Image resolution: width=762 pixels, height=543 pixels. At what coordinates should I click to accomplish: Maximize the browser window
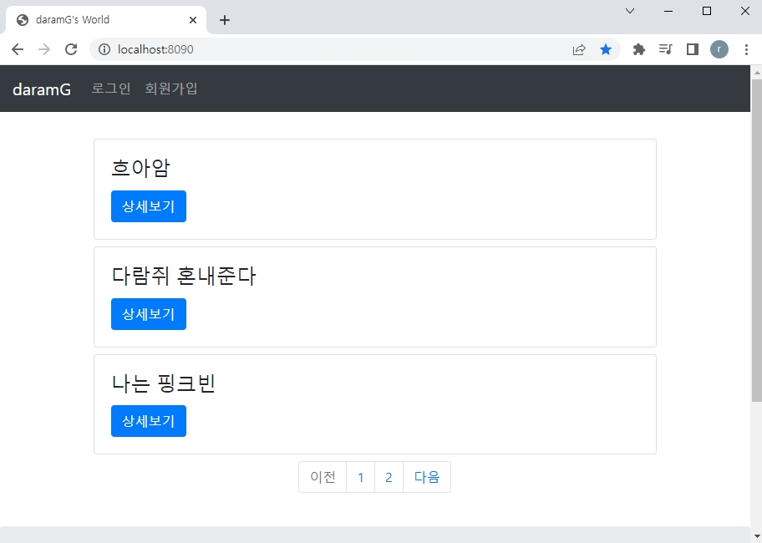coord(707,11)
